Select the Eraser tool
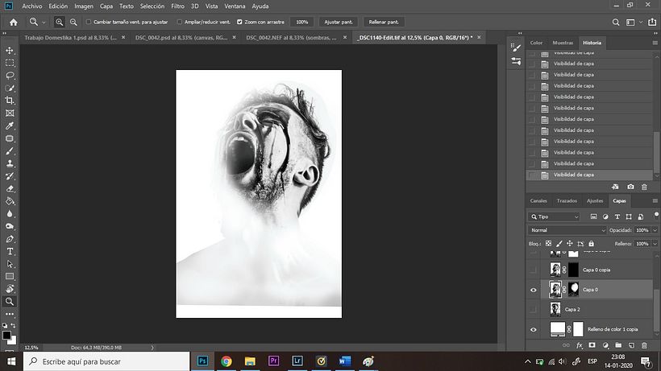This screenshot has height=371, width=661. click(10, 189)
